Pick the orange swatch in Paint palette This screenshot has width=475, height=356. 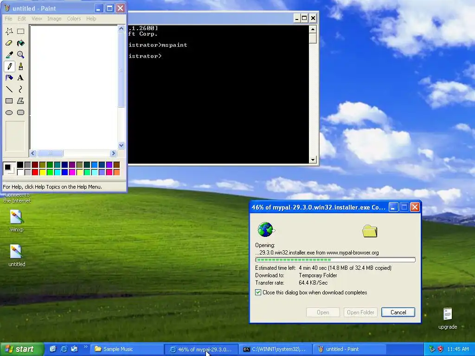pos(116,172)
